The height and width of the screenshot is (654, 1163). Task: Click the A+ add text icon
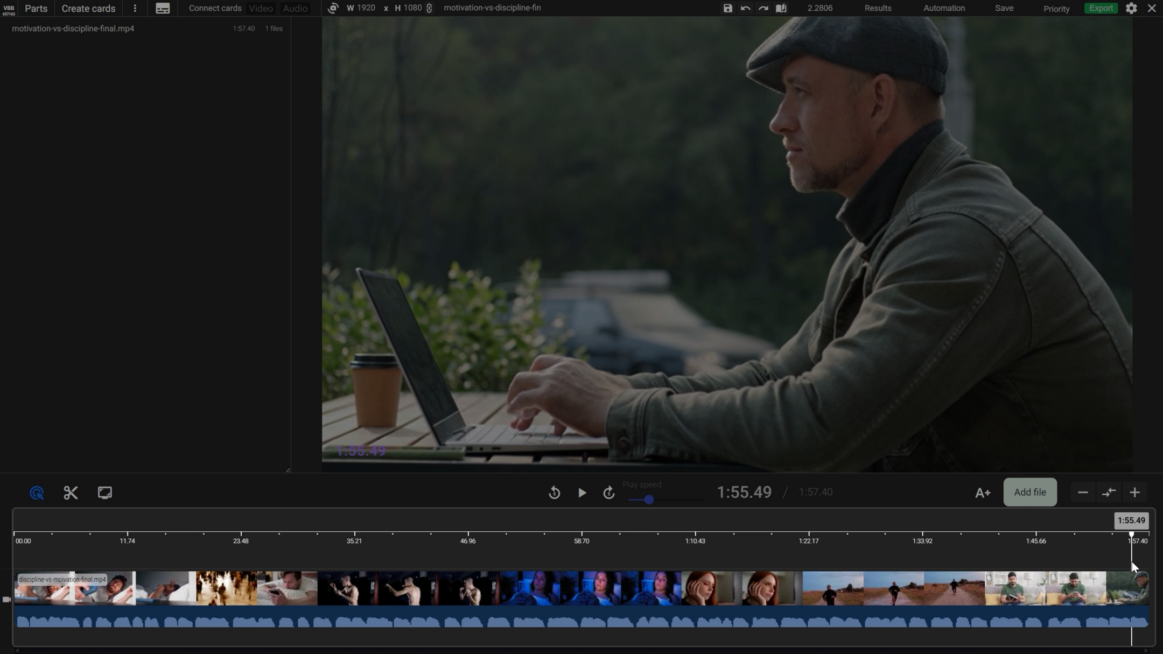pyautogui.click(x=982, y=493)
